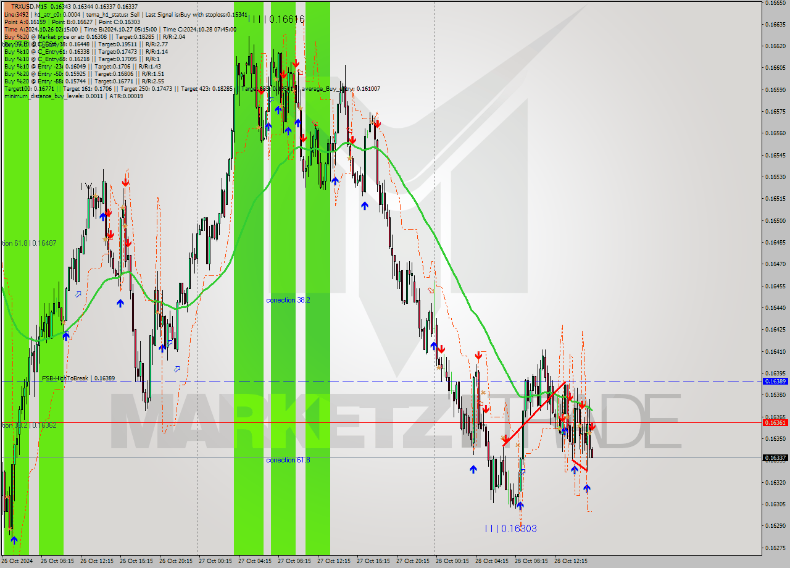Screen dimensions: 790x568
Task: Click the 'FSB-HighToBreak | 0.16389' label
Action: pyautogui.click(x=78, y=378)
